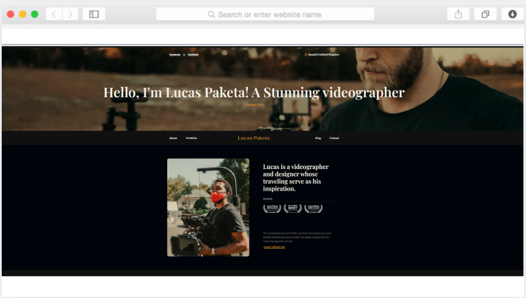This screenshot has width=526, height=298.
Task: Follow the Learn about me link
Action: (274, 247)
